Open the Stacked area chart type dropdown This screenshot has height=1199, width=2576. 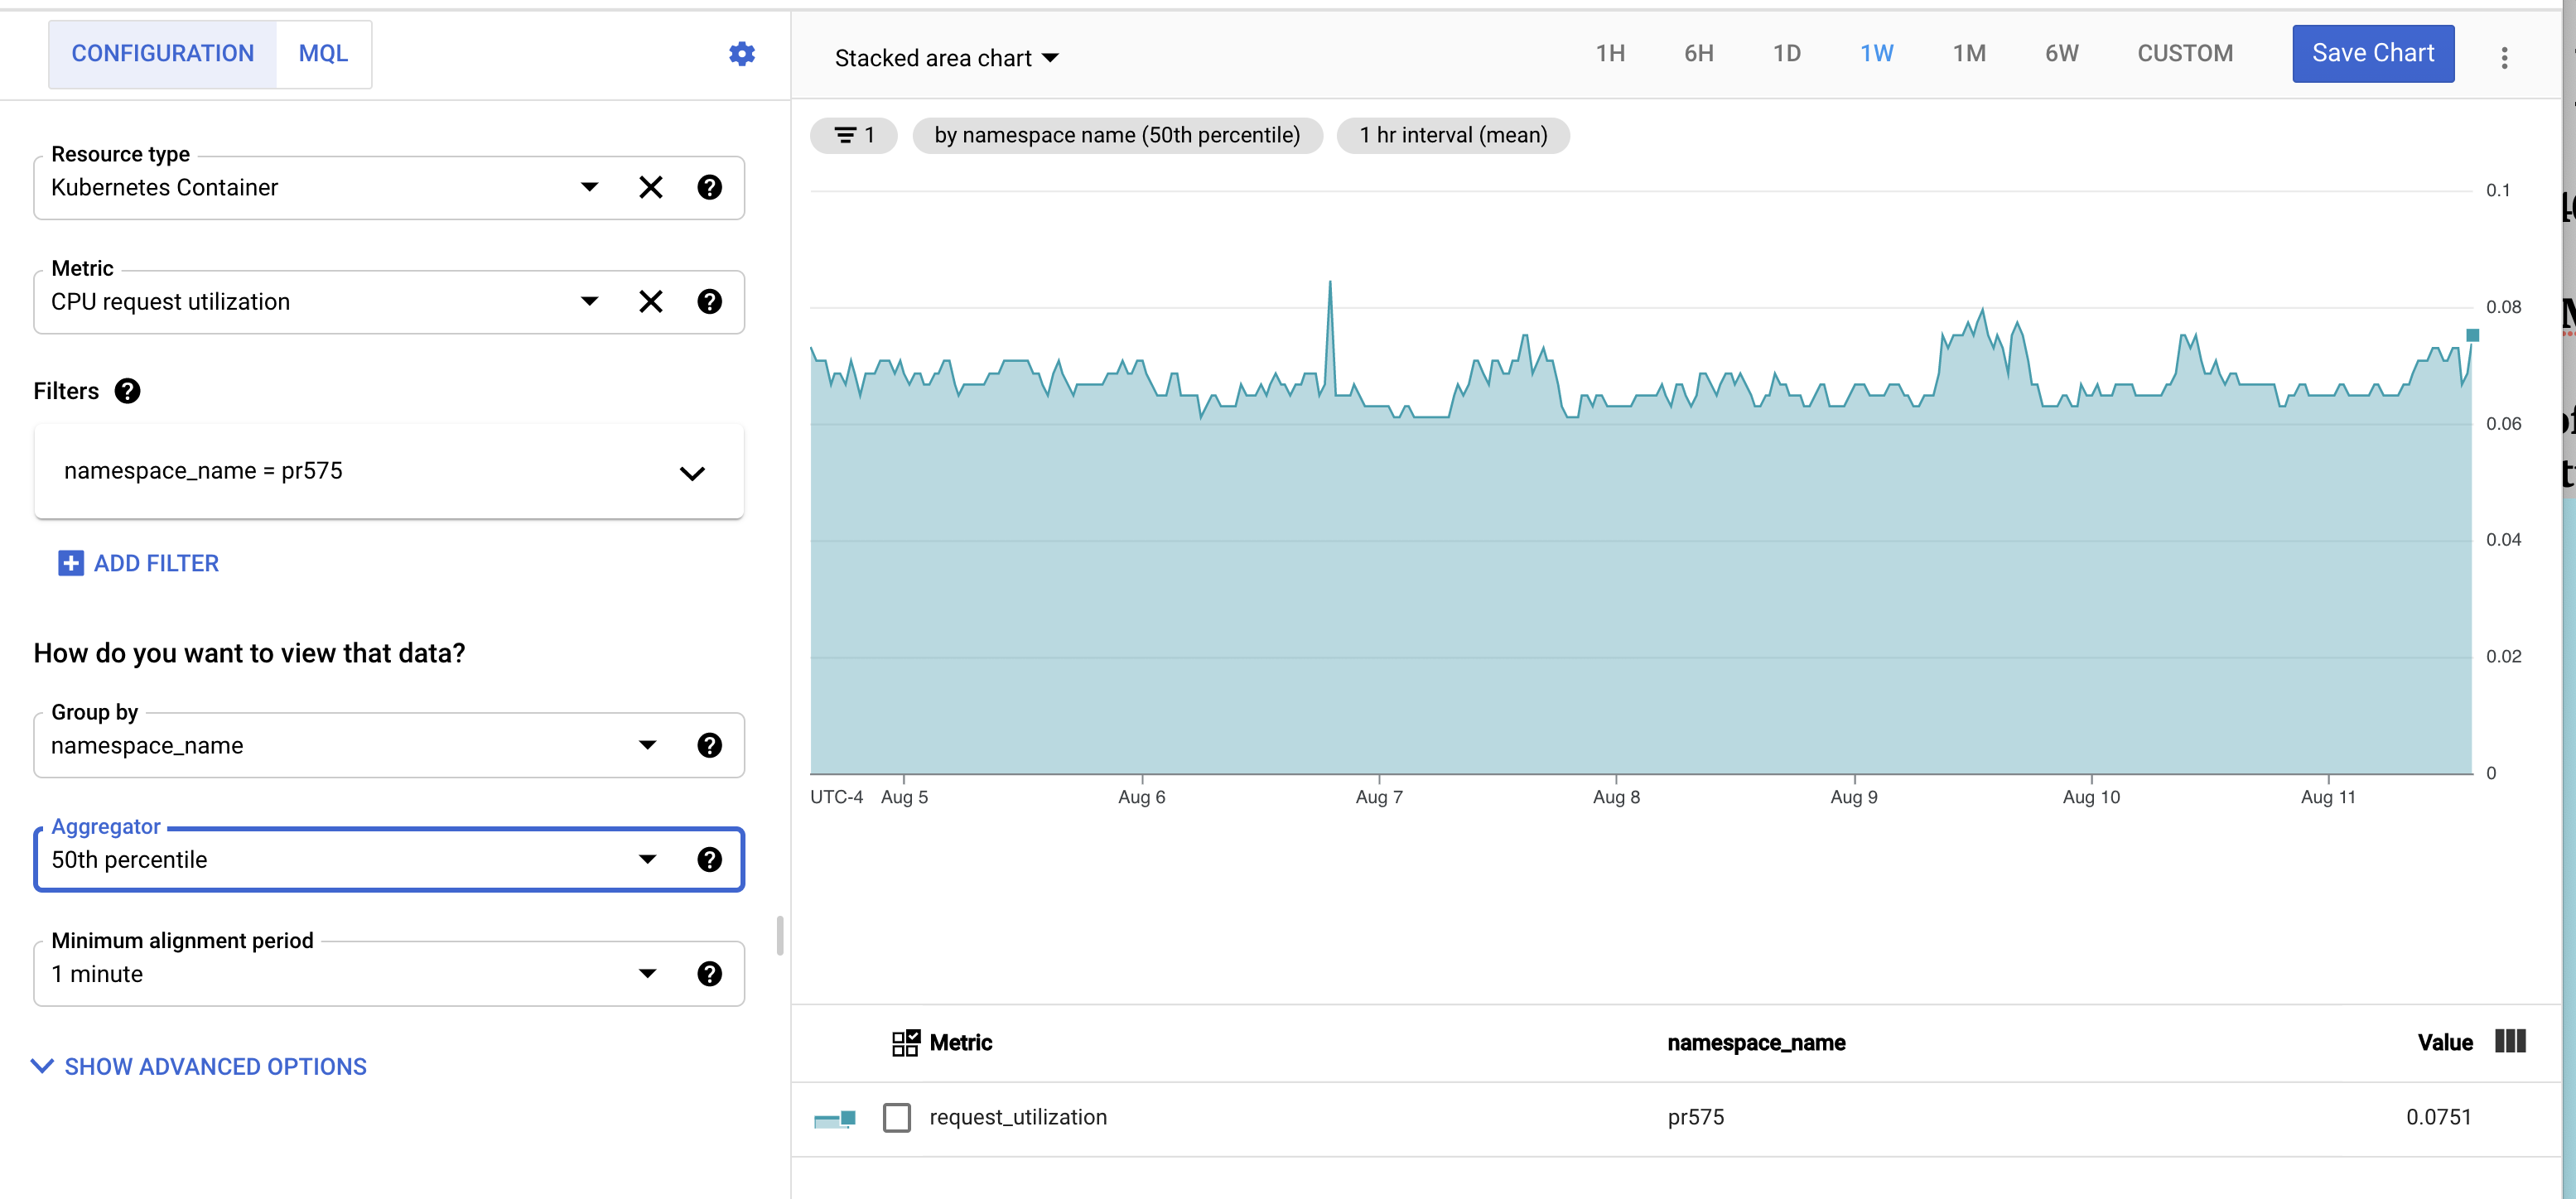coord(944,57)
